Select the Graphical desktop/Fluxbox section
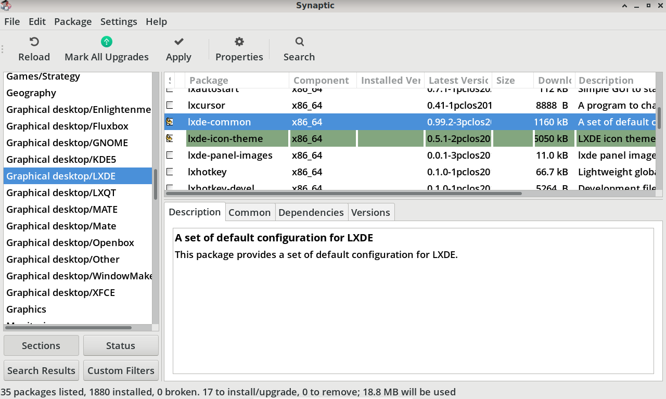The width and height of the screenshot is (666, 399). pyautogui.click(x=78, y=126)
